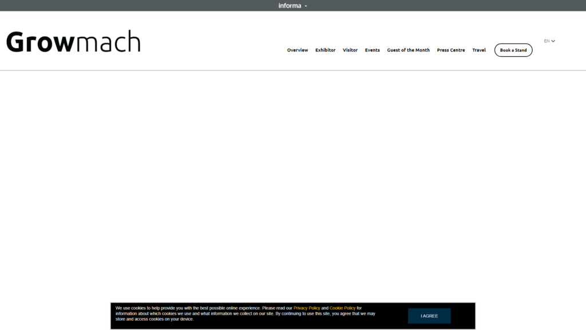Open the informa dropdown in top bar

tap(292, 6)
